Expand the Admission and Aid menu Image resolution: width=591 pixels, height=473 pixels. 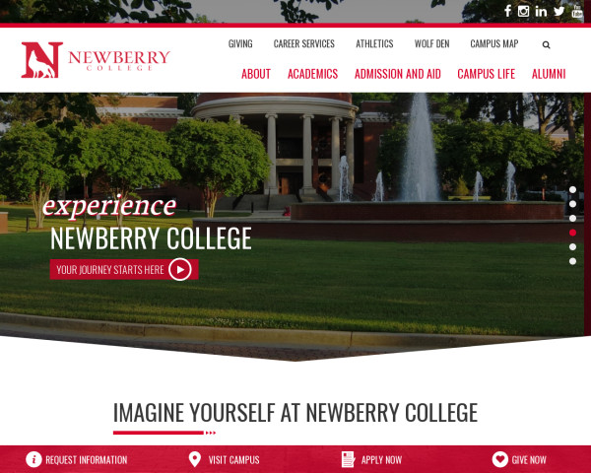398,74
